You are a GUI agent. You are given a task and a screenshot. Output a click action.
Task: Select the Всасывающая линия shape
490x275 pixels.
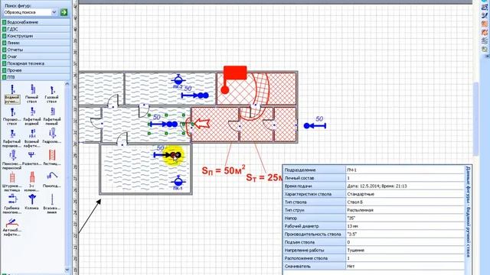(x=51, y=204)
